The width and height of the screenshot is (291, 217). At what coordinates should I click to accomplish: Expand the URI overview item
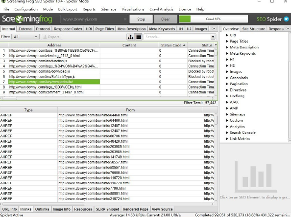227,35
